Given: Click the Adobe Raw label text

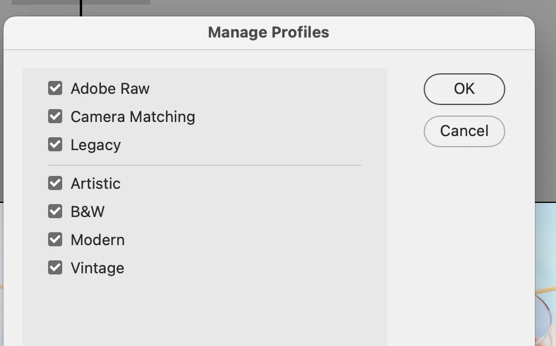Looking at the screenshot, I should [x=110, y=89].
